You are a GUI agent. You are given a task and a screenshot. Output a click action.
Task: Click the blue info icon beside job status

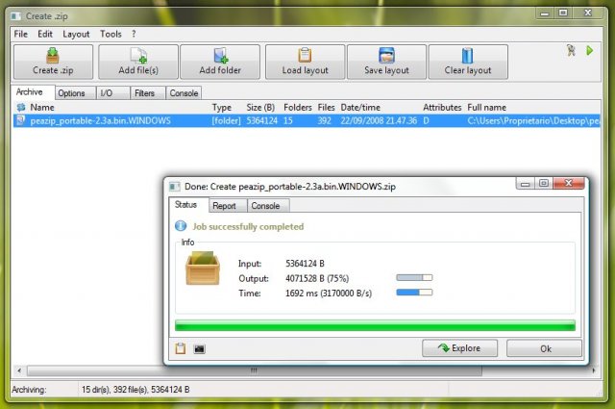181,226
